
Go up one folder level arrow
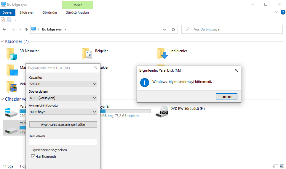tap(26, 29)
